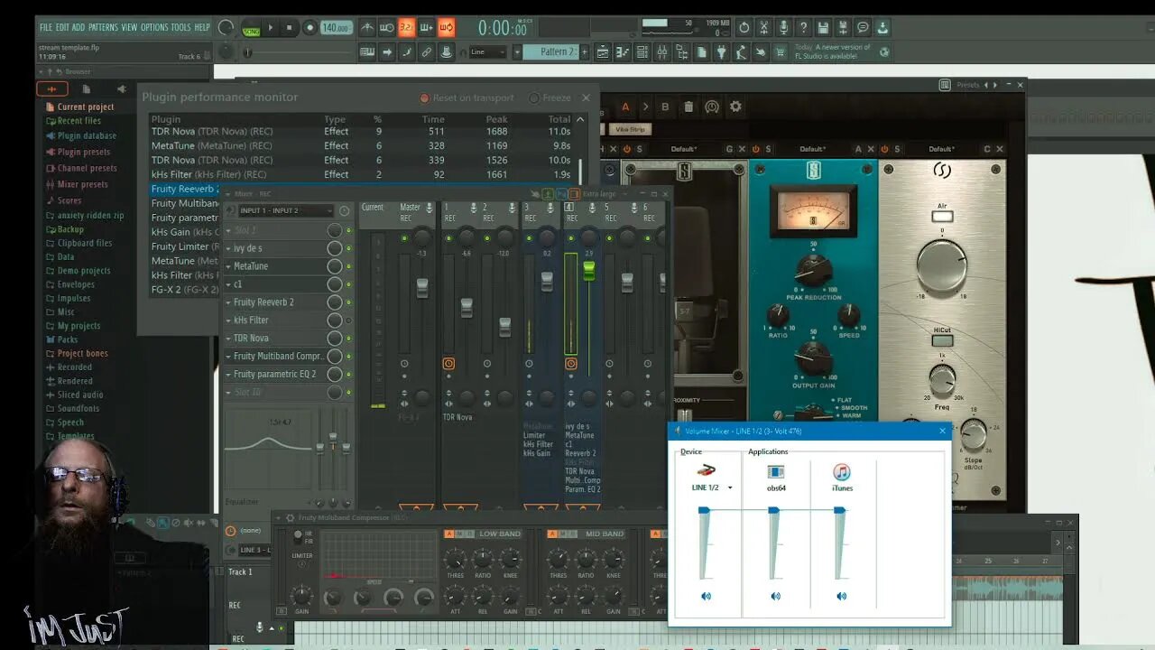Stop playback with the Stop button
This screenshot has height=650, width=1155.
coord(289,28)
